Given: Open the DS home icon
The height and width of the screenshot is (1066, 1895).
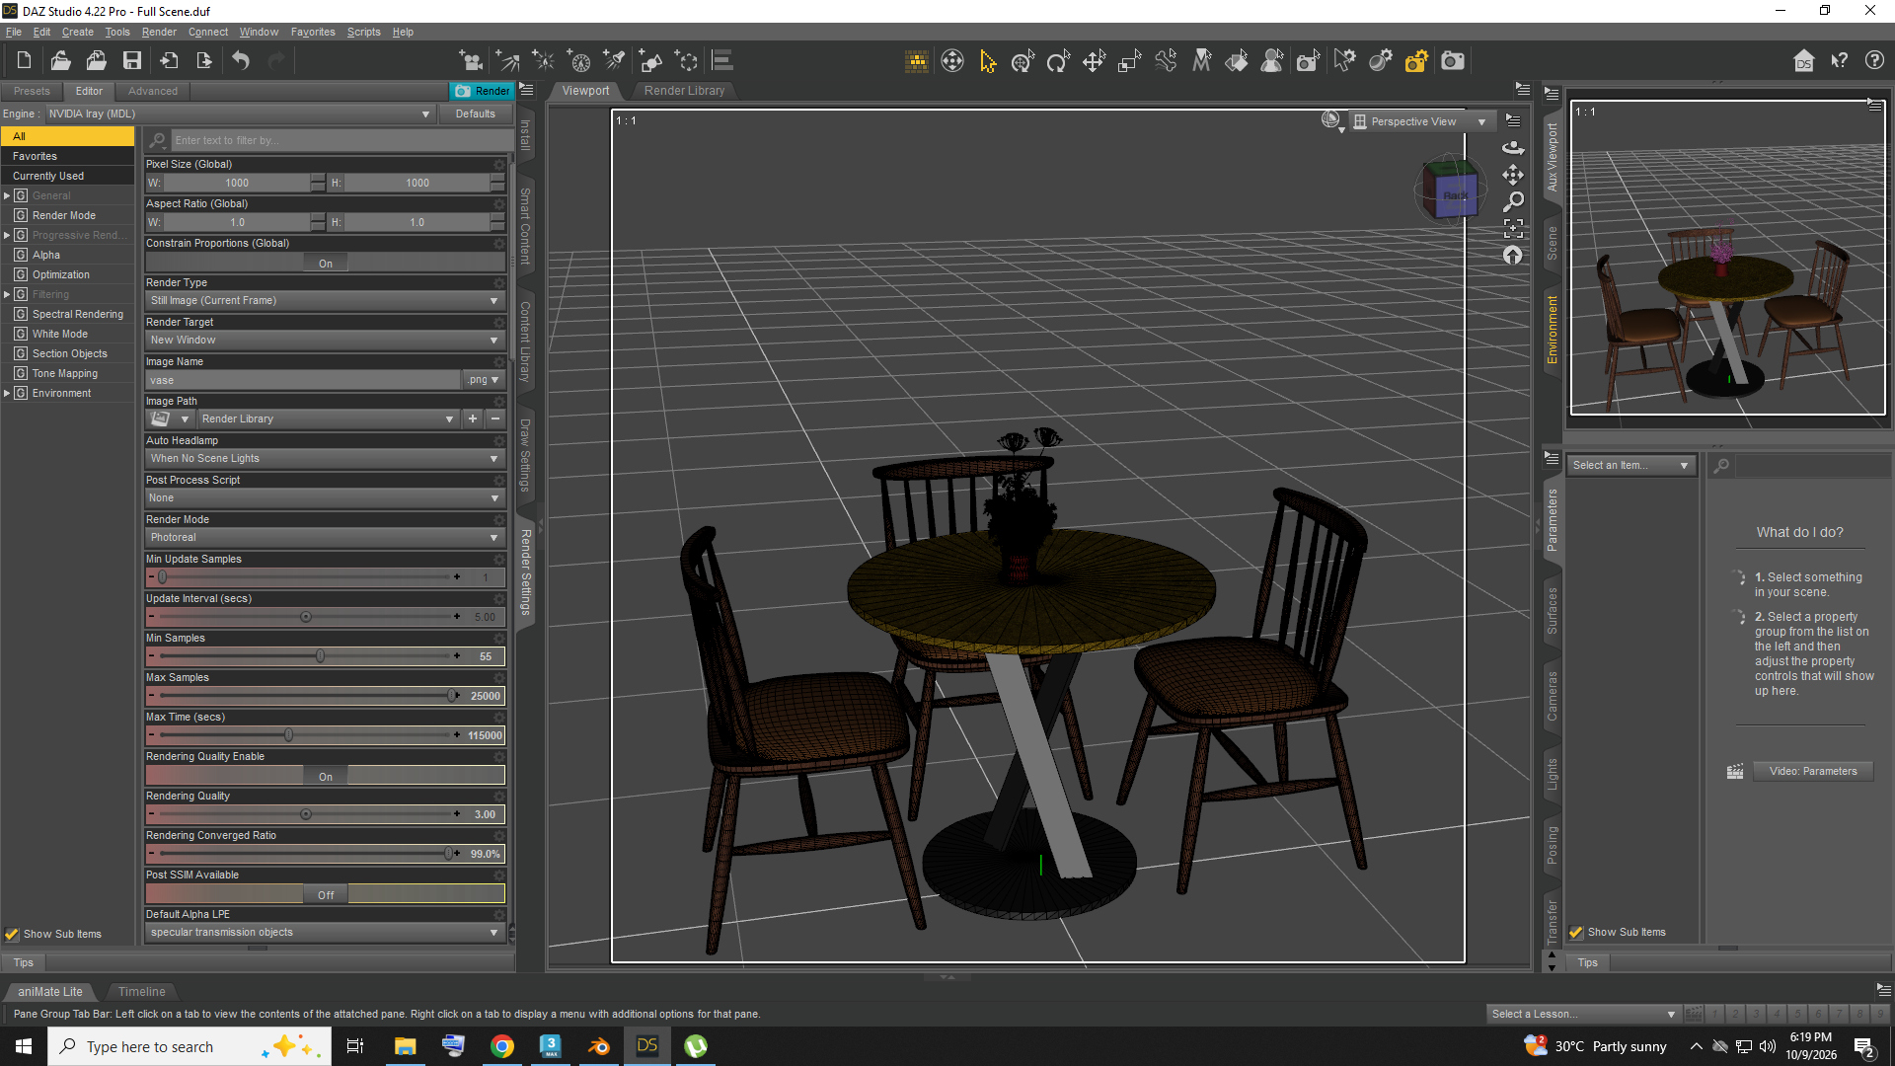Looking at the screenshot, I should [1803, 61].
